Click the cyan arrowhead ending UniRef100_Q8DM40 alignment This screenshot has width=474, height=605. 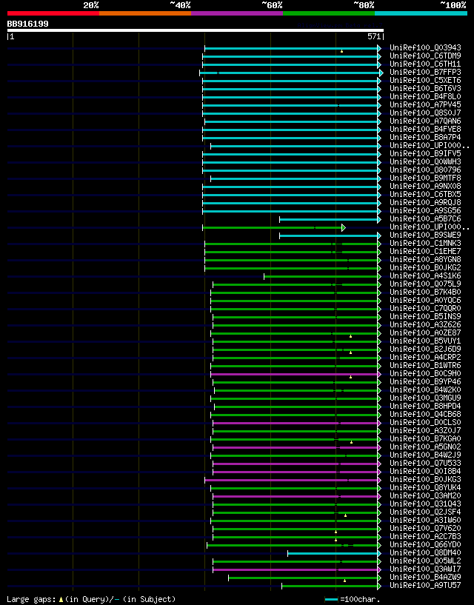click(x=379, y=553)
